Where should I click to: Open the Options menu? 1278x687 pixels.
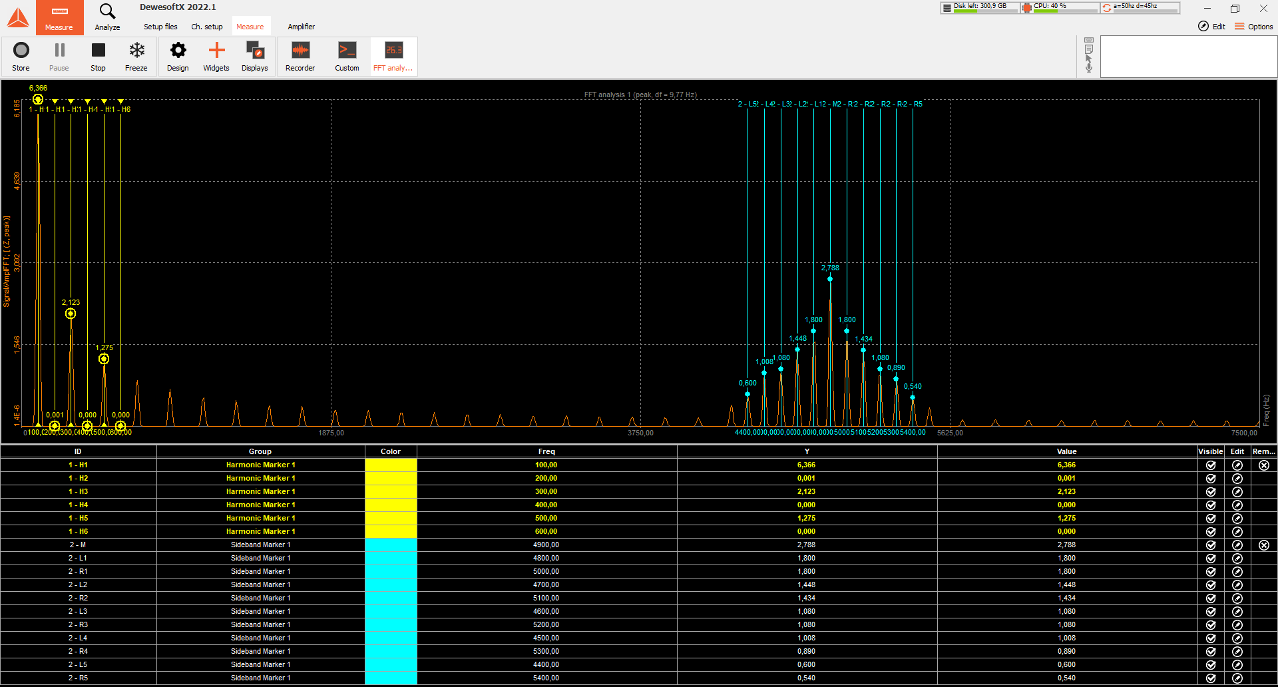click(x=1253, y=27)
